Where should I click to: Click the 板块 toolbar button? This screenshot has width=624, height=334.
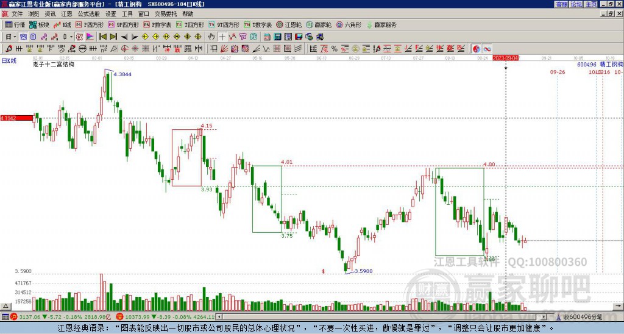(40, 24)
